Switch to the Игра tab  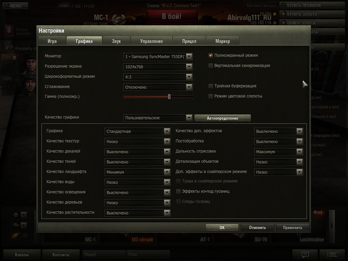click(x=52, y=41)
